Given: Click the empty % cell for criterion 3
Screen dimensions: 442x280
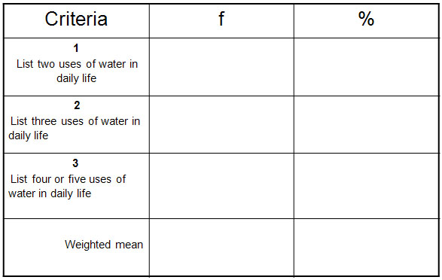Looking at the screenshot, I should (367, 186).
